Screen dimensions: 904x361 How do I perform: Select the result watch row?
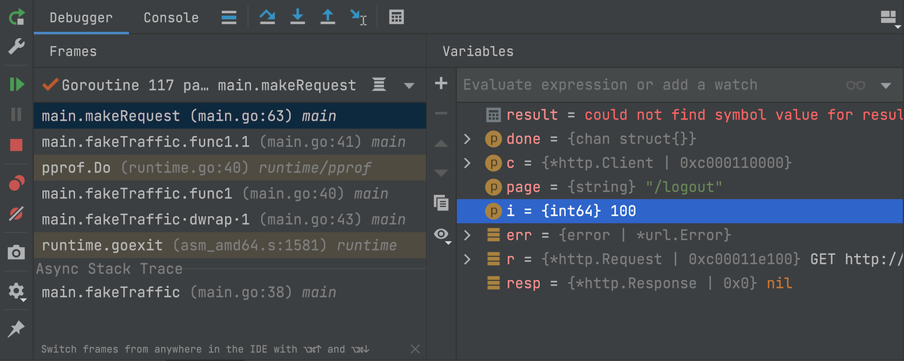point(680,115)
